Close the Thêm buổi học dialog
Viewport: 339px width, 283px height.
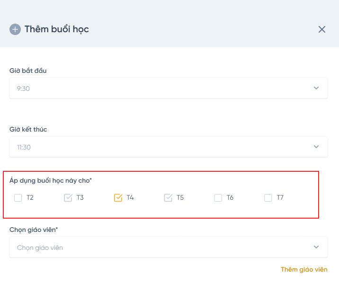coord(322,29)
